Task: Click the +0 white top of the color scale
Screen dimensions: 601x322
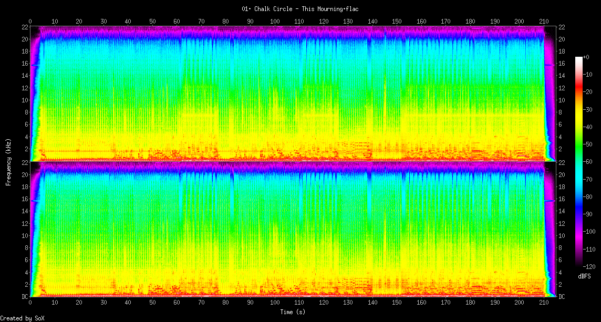Action: point(579,57)
